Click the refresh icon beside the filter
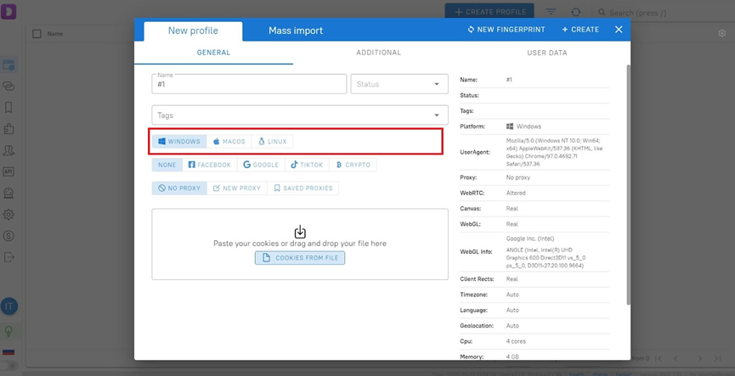 (575, 12)
